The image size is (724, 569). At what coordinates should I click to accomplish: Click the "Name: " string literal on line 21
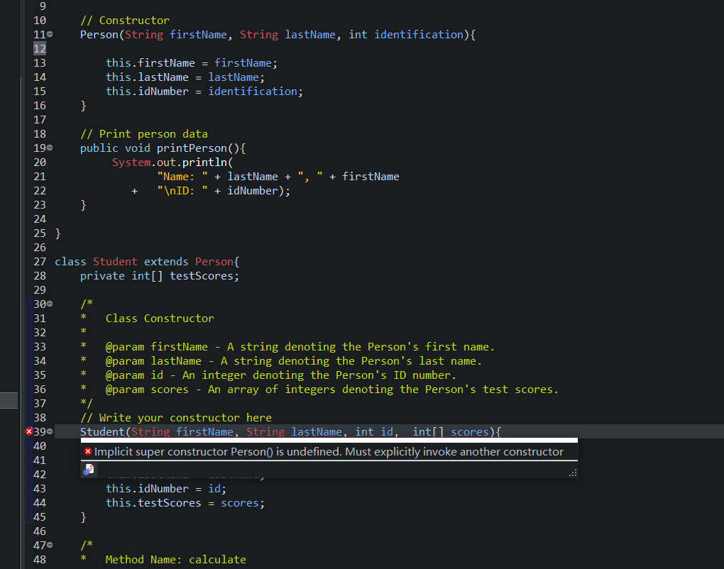(x=182, y=177)
